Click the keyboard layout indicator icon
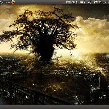Viewport: 109px width, 109px height. [x=68, y=2]
